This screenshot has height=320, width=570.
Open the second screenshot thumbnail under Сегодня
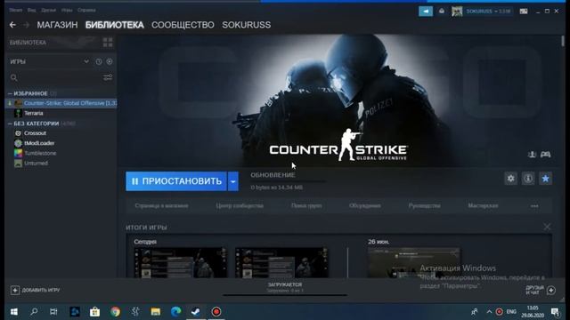pyautogui.click(x=281, y=263)
